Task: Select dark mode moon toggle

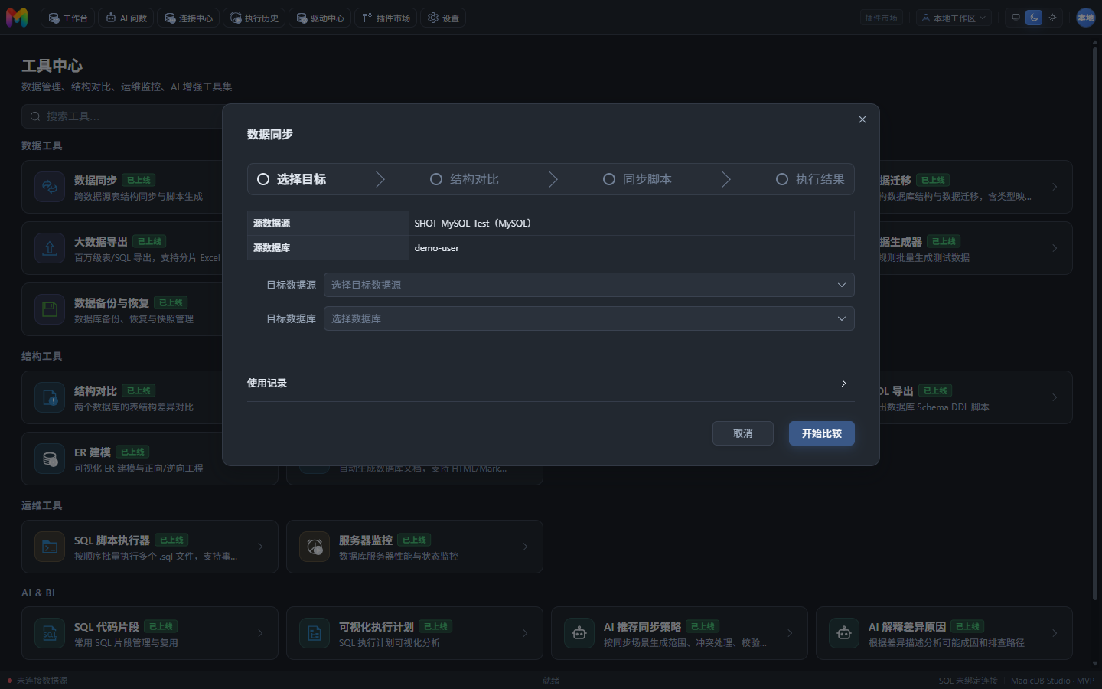Action: [x=1034, y=18]
